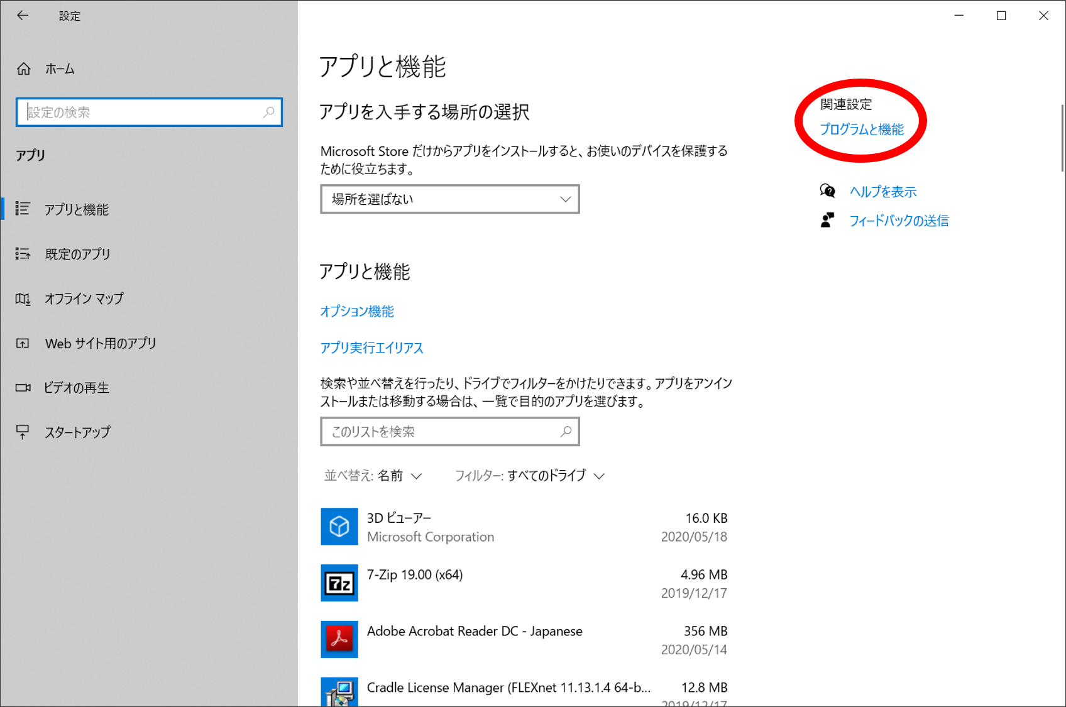The image size is (1066, 707).
Task: Click the search icon in このリストを検索 field
Action: coord(566,431)
